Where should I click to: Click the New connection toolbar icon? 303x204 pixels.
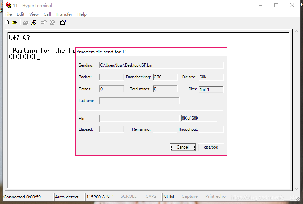coord(7,22)
